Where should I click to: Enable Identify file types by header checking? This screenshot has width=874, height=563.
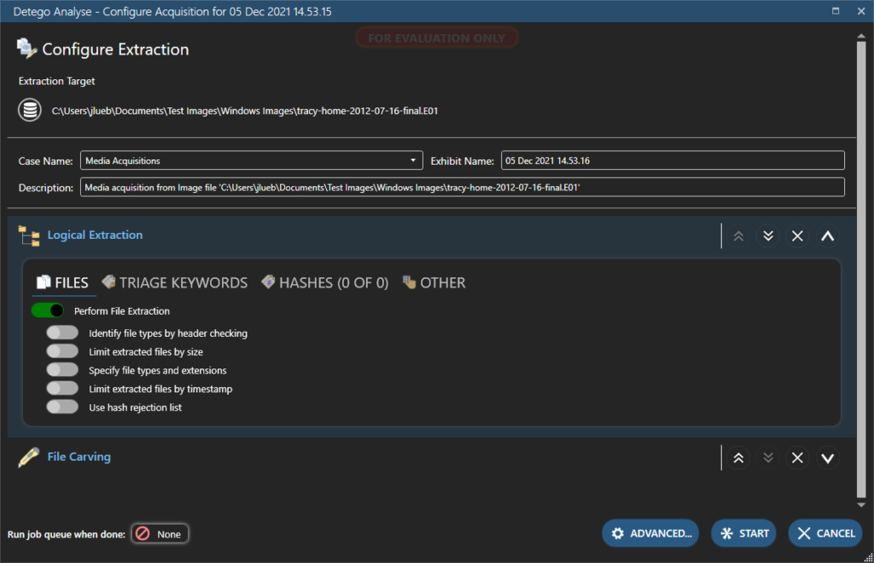(62, 333)
